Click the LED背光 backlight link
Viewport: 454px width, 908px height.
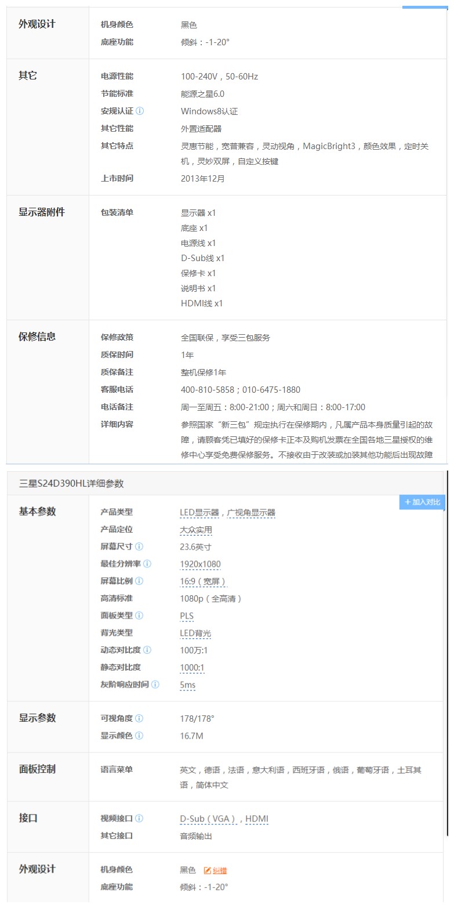point(195,633)
